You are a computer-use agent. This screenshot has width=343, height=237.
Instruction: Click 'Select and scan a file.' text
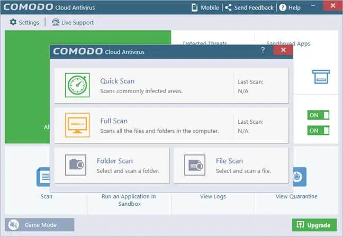tap(243, 171)
